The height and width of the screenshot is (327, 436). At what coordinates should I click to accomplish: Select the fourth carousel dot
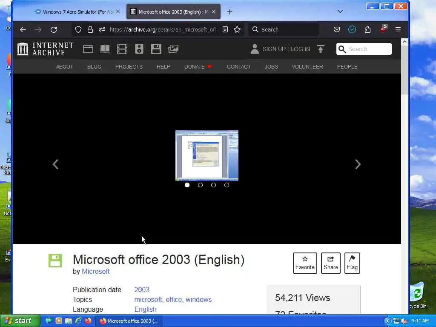227,185
